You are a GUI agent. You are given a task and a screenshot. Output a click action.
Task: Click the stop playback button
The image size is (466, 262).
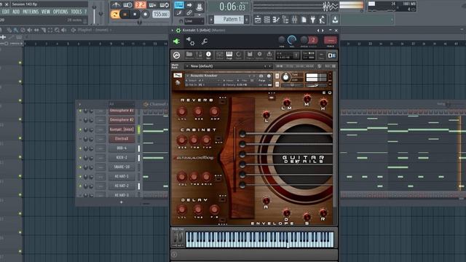[135, 15]
